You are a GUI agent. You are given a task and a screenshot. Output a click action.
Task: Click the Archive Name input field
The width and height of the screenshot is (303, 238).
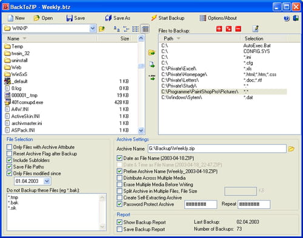(217, 149)
